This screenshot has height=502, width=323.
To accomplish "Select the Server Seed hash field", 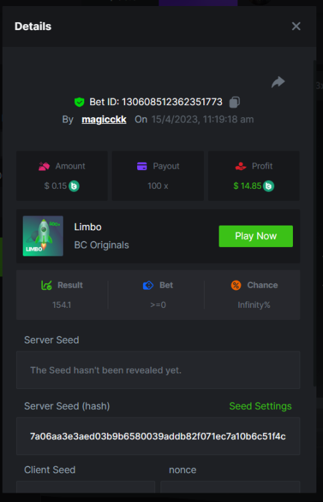I will click(158, 436).
